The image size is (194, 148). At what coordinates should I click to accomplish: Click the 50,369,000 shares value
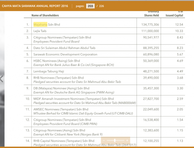[x=151, y=61]
